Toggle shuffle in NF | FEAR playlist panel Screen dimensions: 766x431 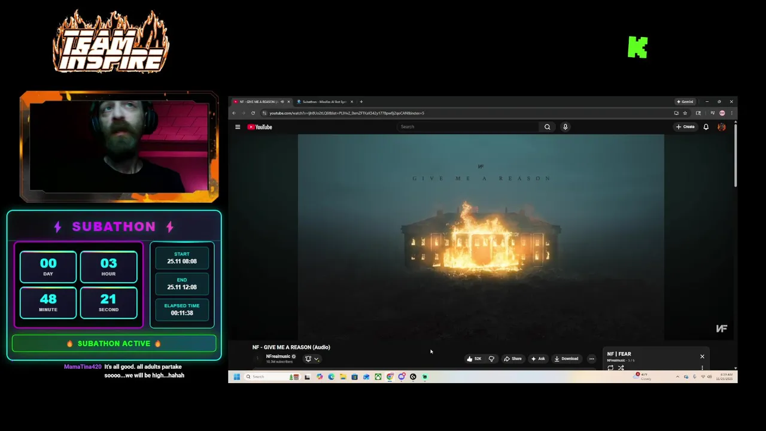621,368
